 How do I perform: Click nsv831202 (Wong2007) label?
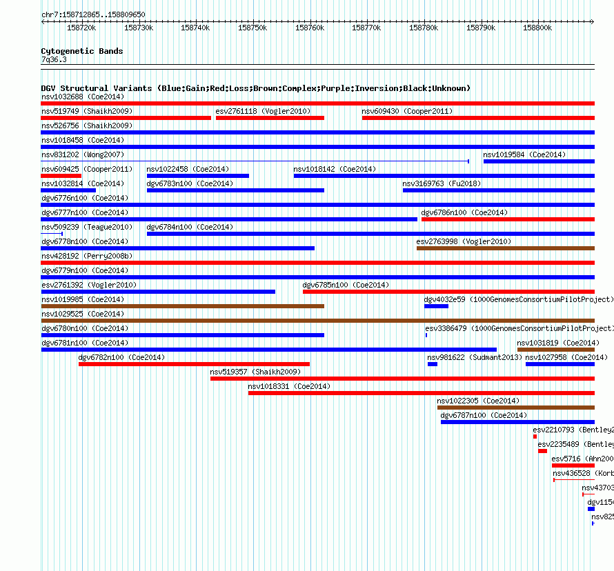click(83, 154)
